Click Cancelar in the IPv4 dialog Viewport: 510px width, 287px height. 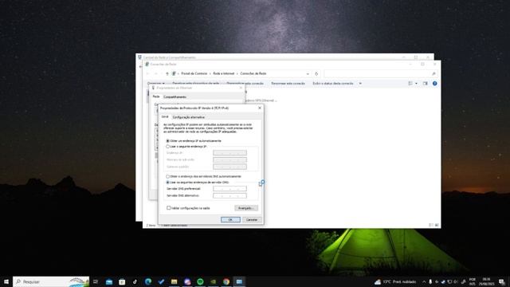(252, 220)
